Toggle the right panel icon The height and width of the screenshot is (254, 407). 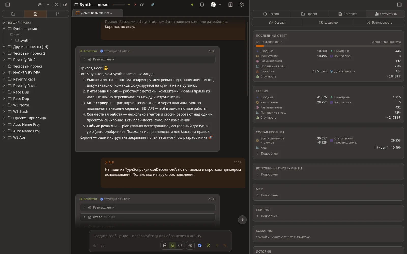(399, 5)
